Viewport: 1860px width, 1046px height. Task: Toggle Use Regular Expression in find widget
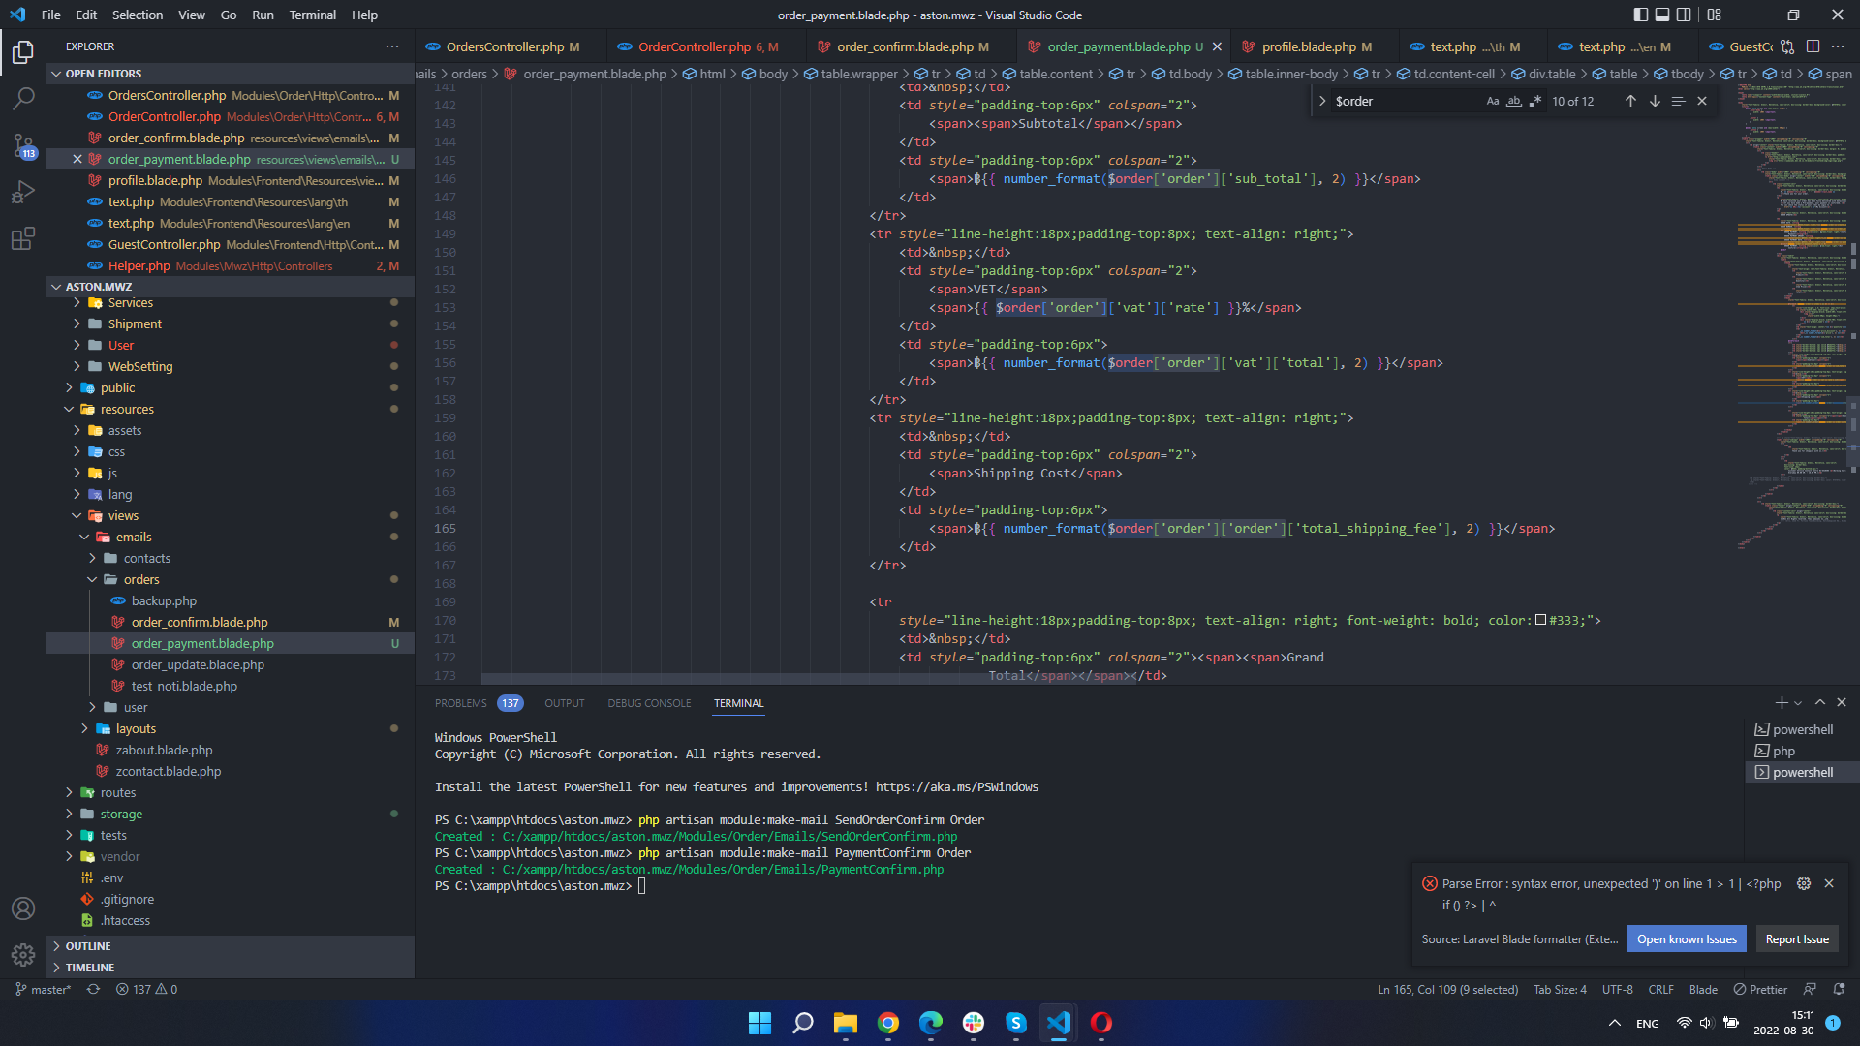(1535, 101)
